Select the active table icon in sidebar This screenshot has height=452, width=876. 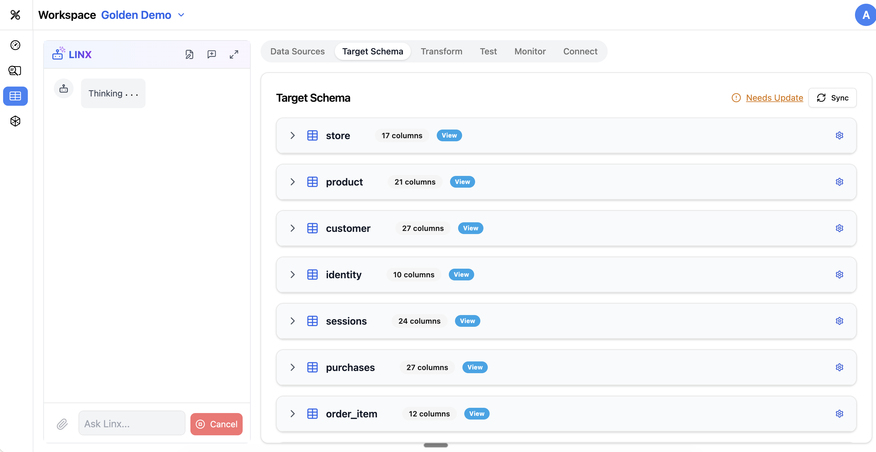point(15,96)
